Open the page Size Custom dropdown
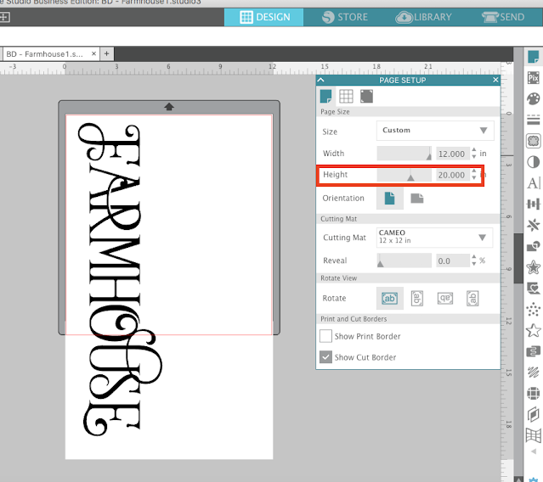The image size is (543, 482). [435, 131]
